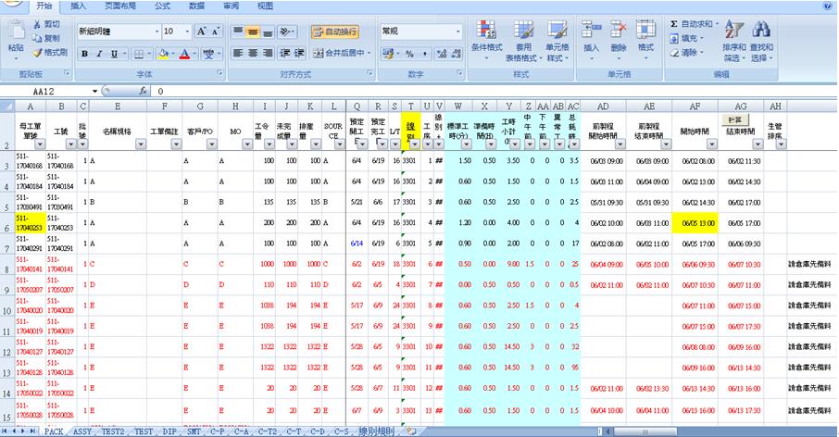Apply percent style (%) format
This screenshot has height=437, width=839.
pyautogui.click(x=409, y=54)
